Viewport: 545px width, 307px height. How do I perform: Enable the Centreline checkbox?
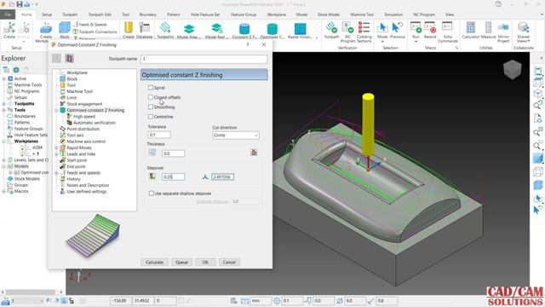coord(151,117)
